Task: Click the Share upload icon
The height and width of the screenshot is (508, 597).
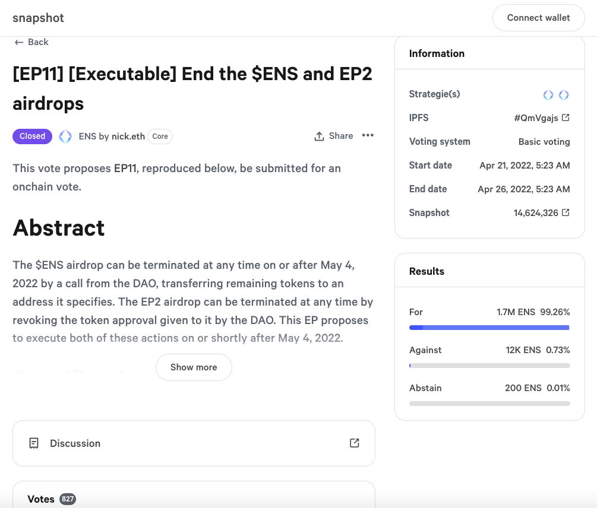Action: click(319, 136)
